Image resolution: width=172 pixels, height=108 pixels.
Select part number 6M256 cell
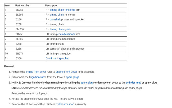[19, 29]
